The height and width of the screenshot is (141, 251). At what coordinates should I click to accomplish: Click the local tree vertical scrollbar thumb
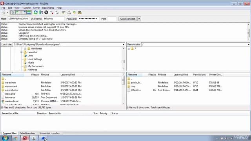coord(123,61)
